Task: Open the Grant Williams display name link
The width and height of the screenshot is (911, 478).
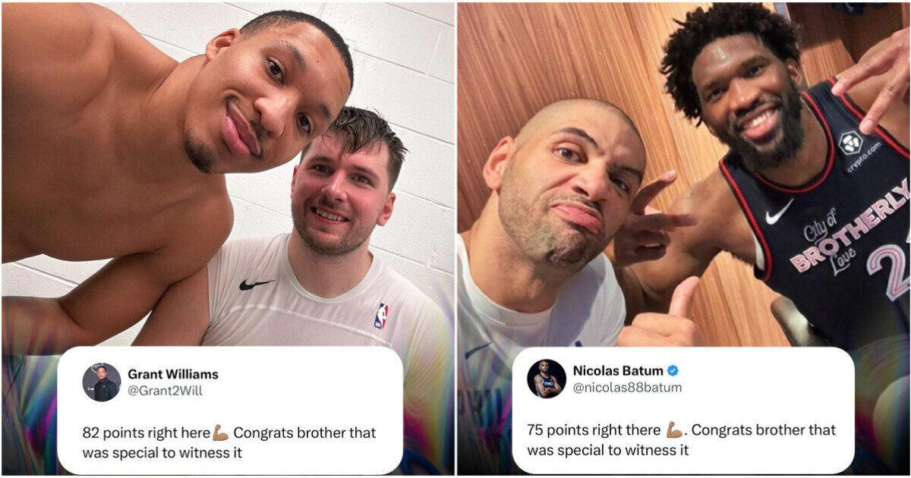Action: pyautogui.click(x=172, y=374)
